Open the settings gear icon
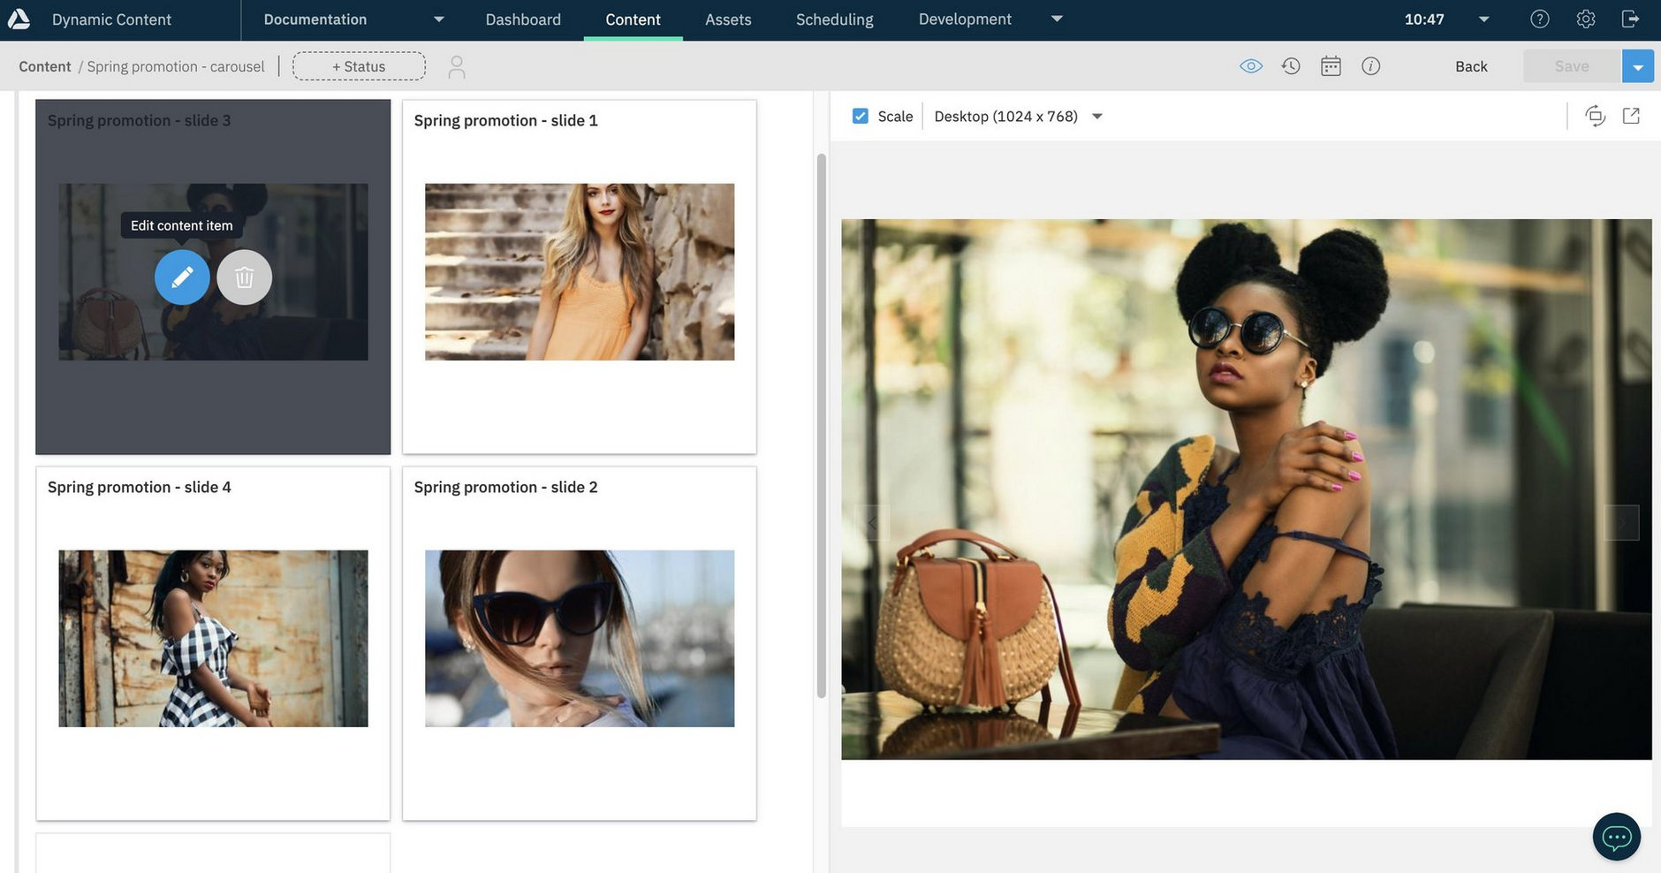The width and height of the screenshot is (1661, 873). 1585,19
